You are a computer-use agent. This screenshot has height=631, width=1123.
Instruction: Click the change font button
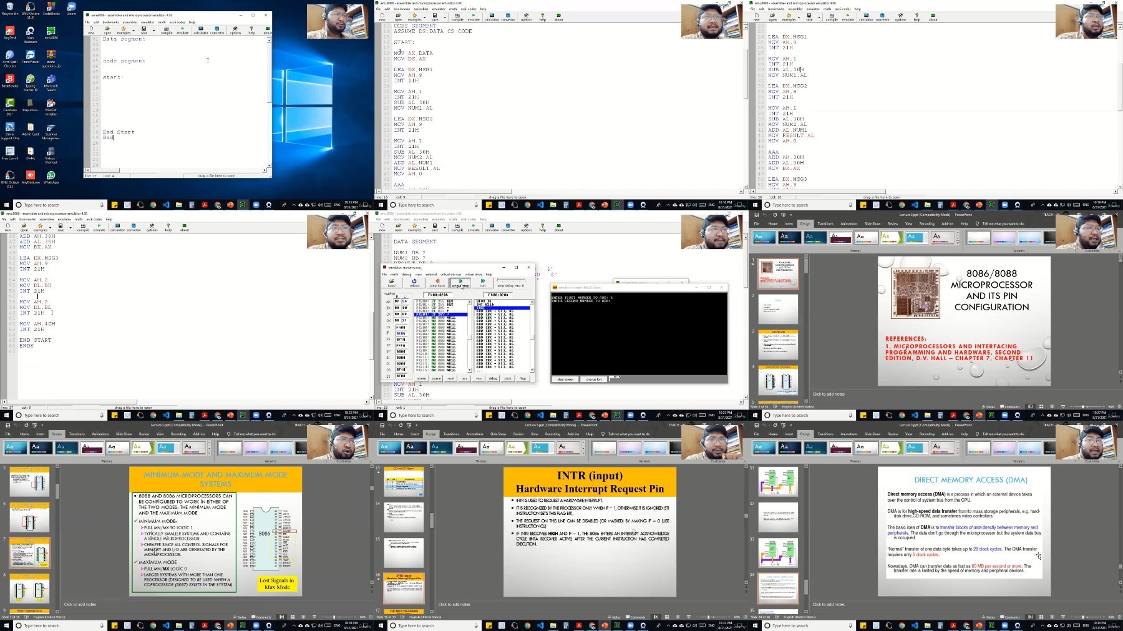[595, 379]
